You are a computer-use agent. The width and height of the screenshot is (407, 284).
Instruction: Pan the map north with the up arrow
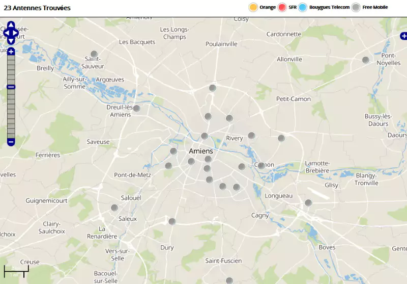(x=11, y=24)
